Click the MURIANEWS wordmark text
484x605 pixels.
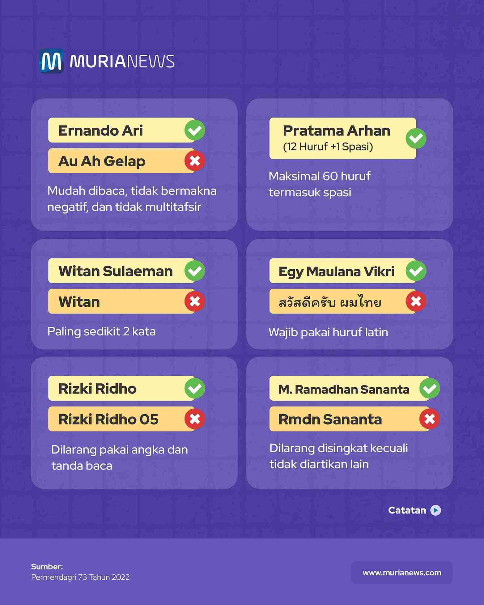point(122,61)
